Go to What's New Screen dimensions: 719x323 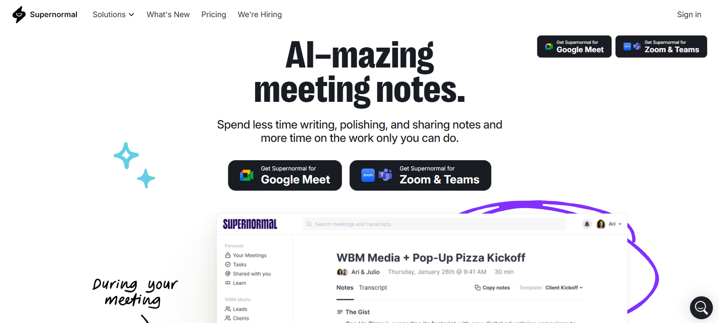coord(168,14)
